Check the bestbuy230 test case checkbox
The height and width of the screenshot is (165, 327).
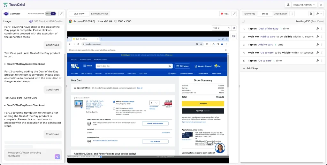coord(243,21)
